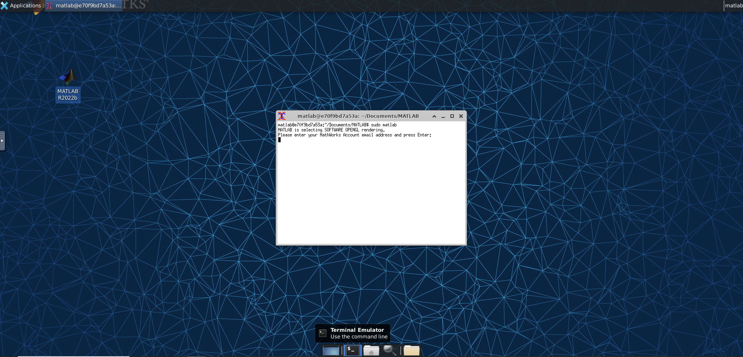Open Application Finder magnifier in the dock
Viewport: 743px width, 357px height.
[390, 350]
